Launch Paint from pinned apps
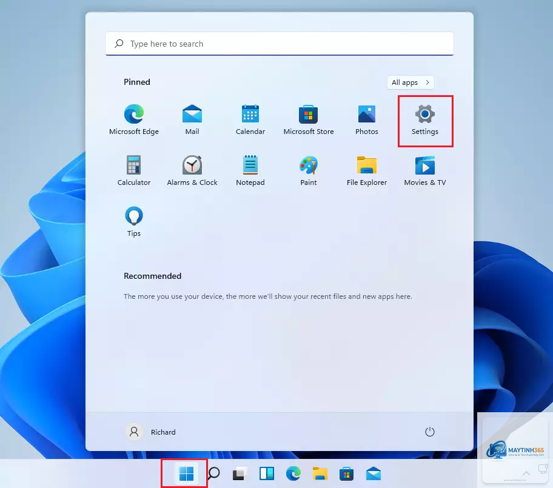 [x=309, y=171]
